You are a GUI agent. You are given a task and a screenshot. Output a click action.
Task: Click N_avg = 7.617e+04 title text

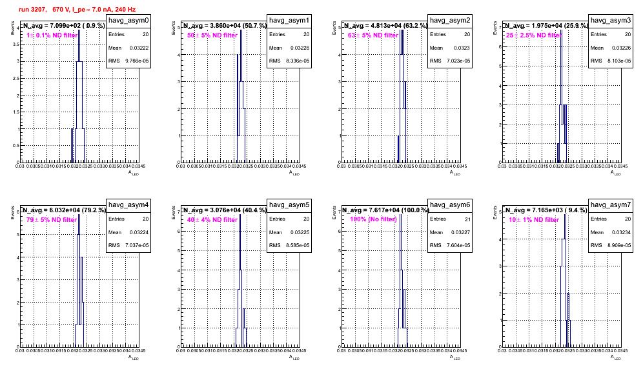[386, 210]
